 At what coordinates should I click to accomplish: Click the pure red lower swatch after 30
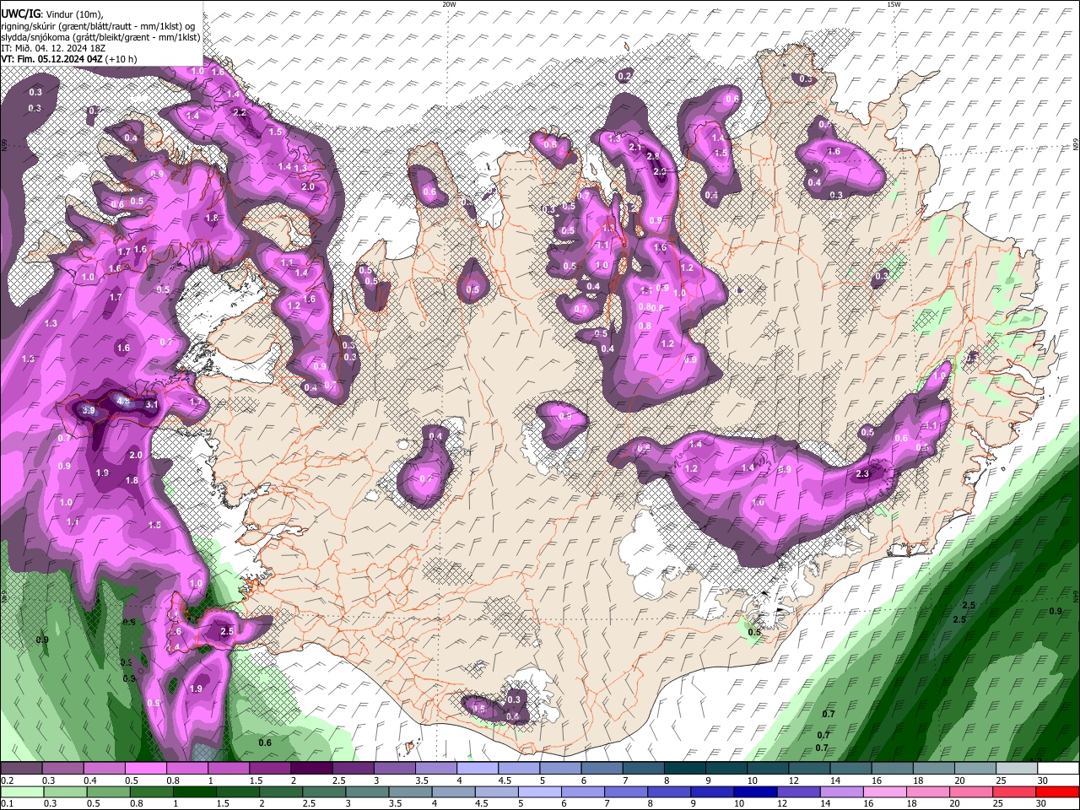1059,791
